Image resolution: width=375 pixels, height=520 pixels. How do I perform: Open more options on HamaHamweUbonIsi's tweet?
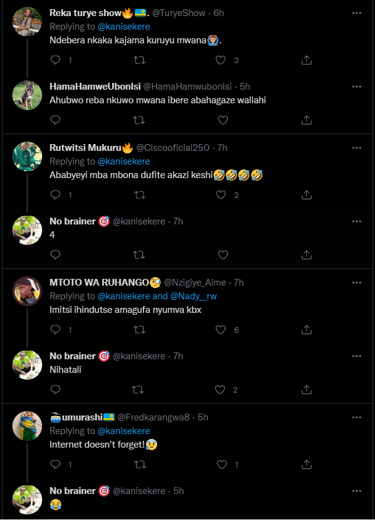point(356,87)
